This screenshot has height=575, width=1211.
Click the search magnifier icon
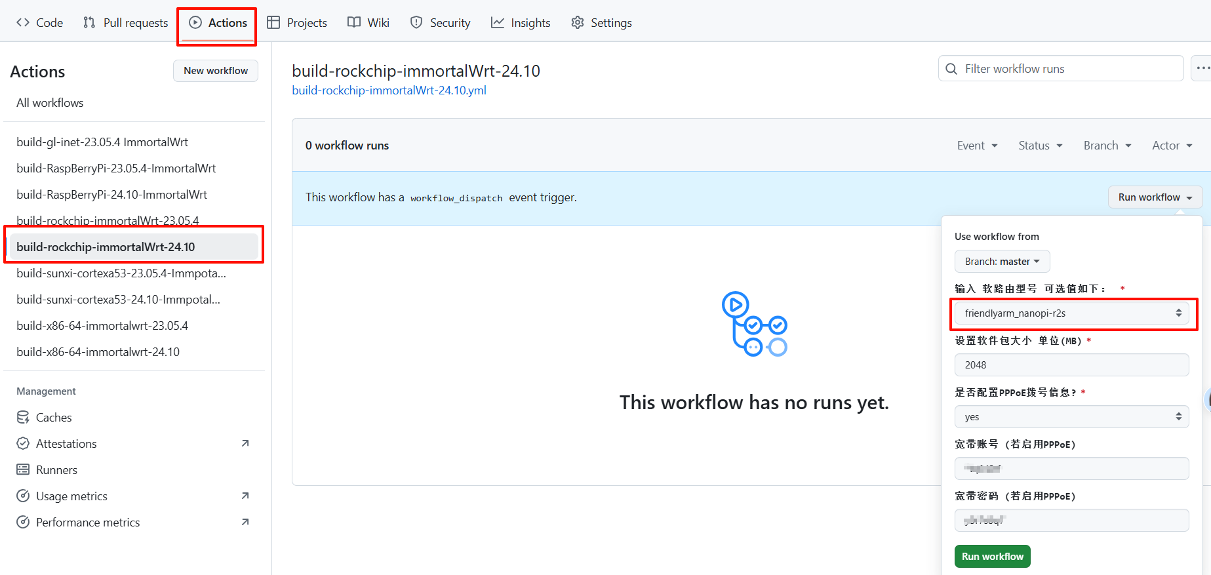951,69
